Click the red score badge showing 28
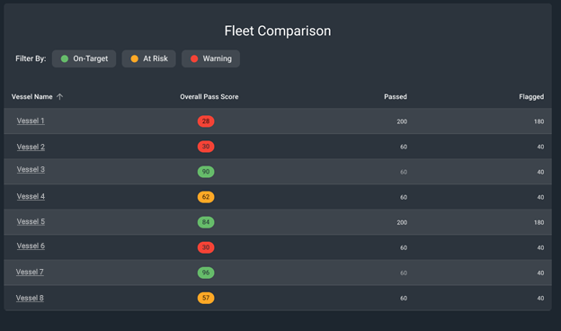The image size is (561, 331). pos(206,121)
